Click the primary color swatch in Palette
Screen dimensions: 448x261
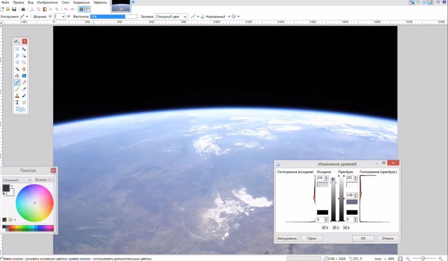(x=6, y=188)
